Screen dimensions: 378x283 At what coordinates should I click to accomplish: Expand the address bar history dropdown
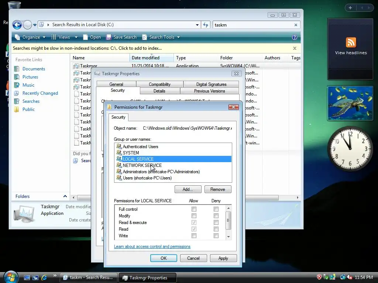(197, 25)
